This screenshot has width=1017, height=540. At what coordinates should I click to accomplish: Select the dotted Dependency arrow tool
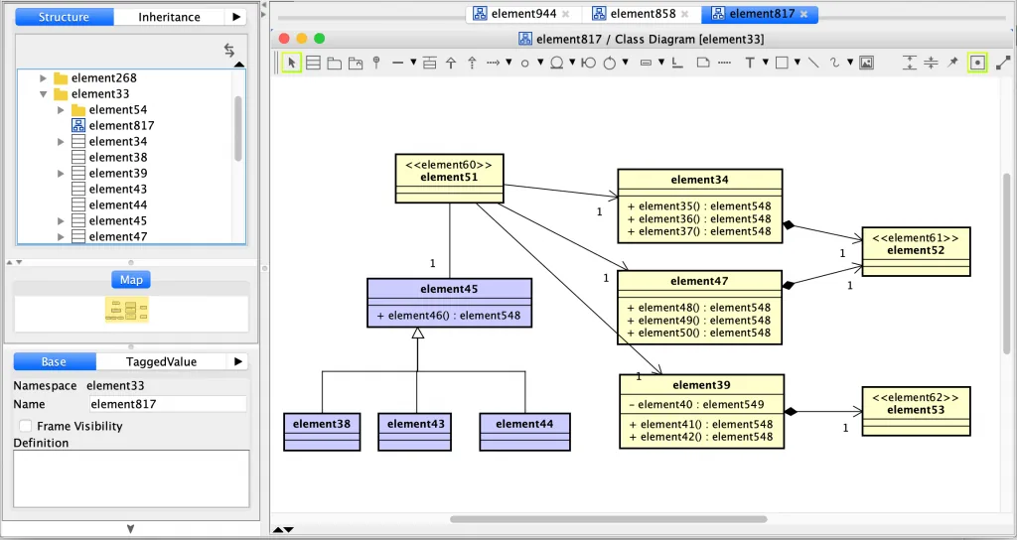[493, 63]
